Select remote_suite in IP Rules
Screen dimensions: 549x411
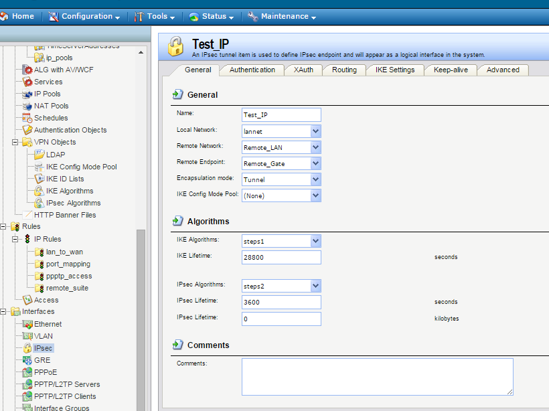(67, 288)
